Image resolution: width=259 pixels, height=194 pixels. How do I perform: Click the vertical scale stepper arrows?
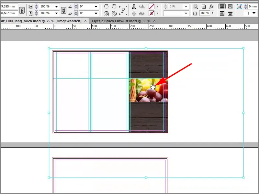36,13
